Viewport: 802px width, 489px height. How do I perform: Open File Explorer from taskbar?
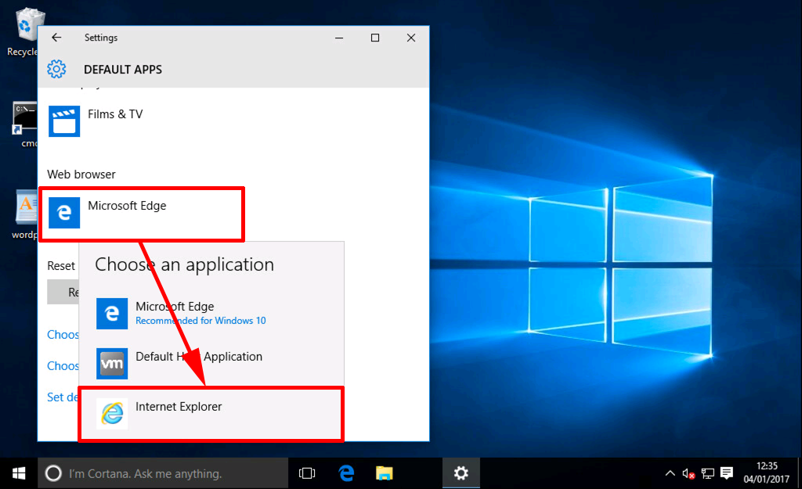(384, 473)
